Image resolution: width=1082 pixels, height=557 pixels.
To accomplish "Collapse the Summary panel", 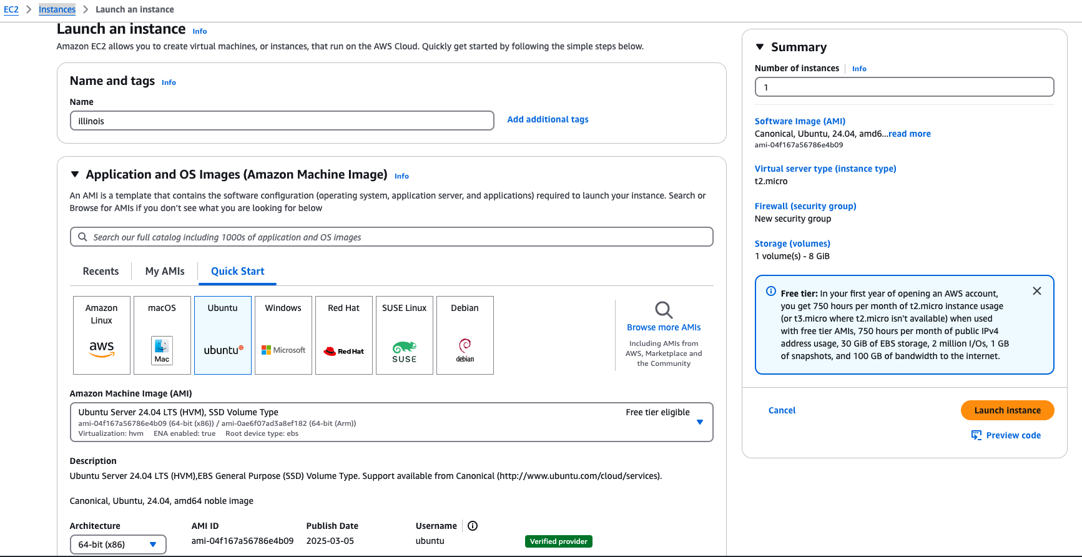I will [x=760, y=47].
